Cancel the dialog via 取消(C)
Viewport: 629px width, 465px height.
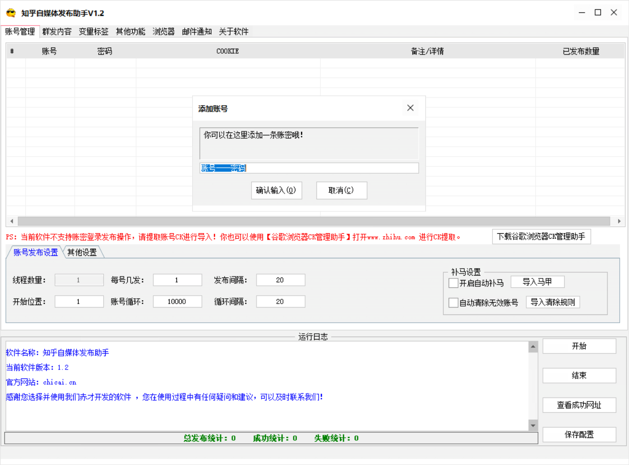point(342,190)
